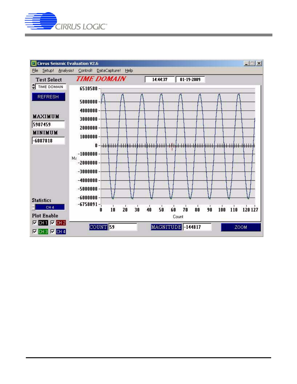Click the Cirrus Seismic Evaluation title bar icon
Screen dimensions: 297x384
point(34,63)
